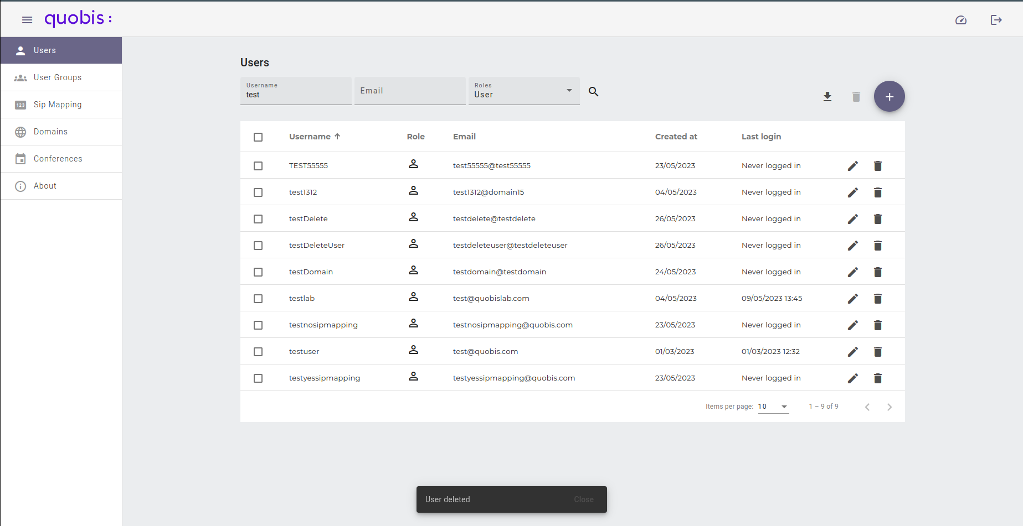Viewport: 1023px width, 526px height.
Task: Click the Email column header
Action: (464, 137)
